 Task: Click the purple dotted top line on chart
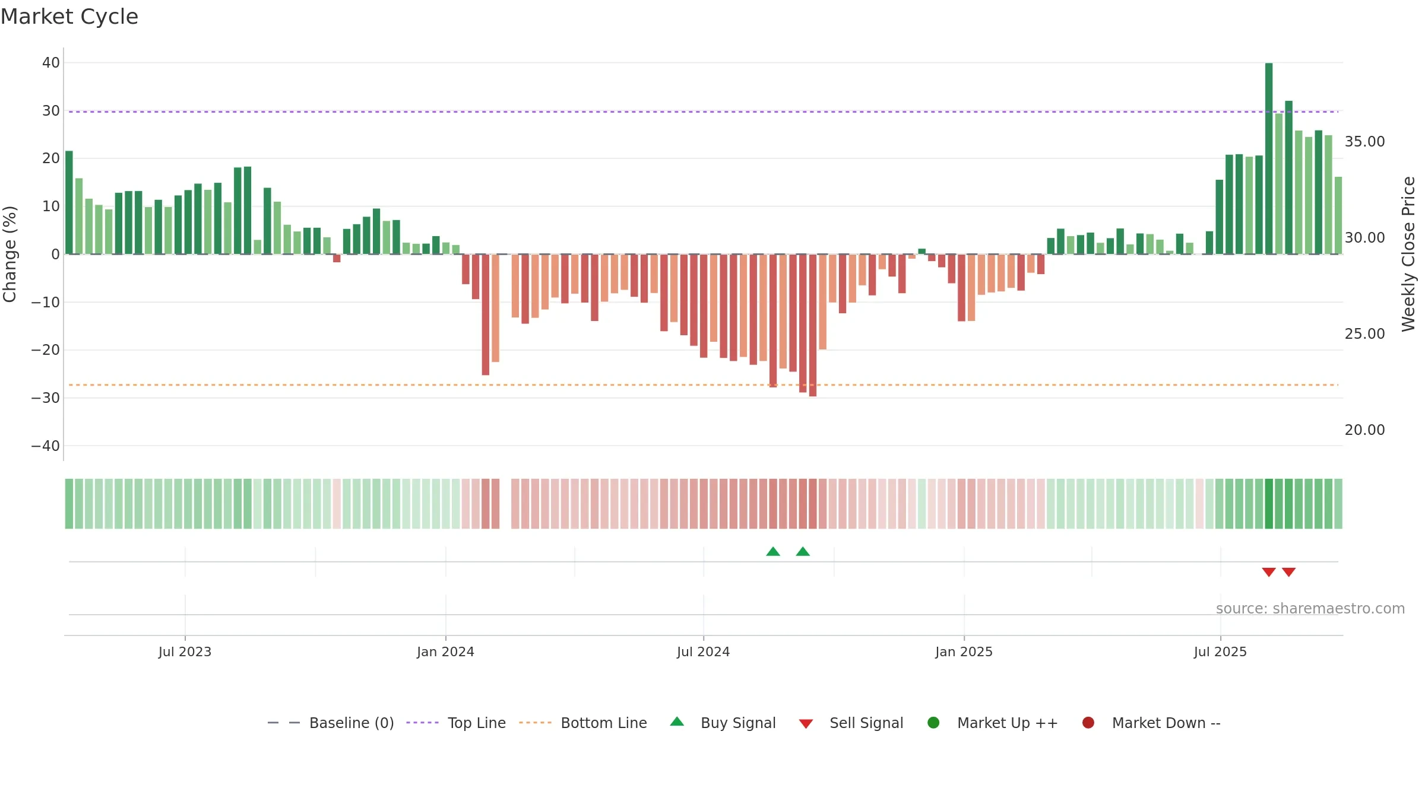(x=704, y=112)
